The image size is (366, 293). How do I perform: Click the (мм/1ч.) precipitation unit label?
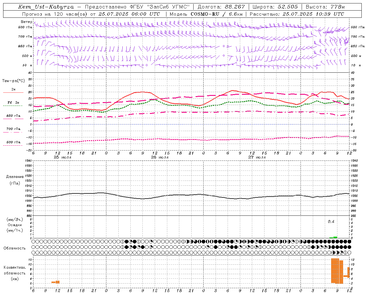tap(15, 230)
